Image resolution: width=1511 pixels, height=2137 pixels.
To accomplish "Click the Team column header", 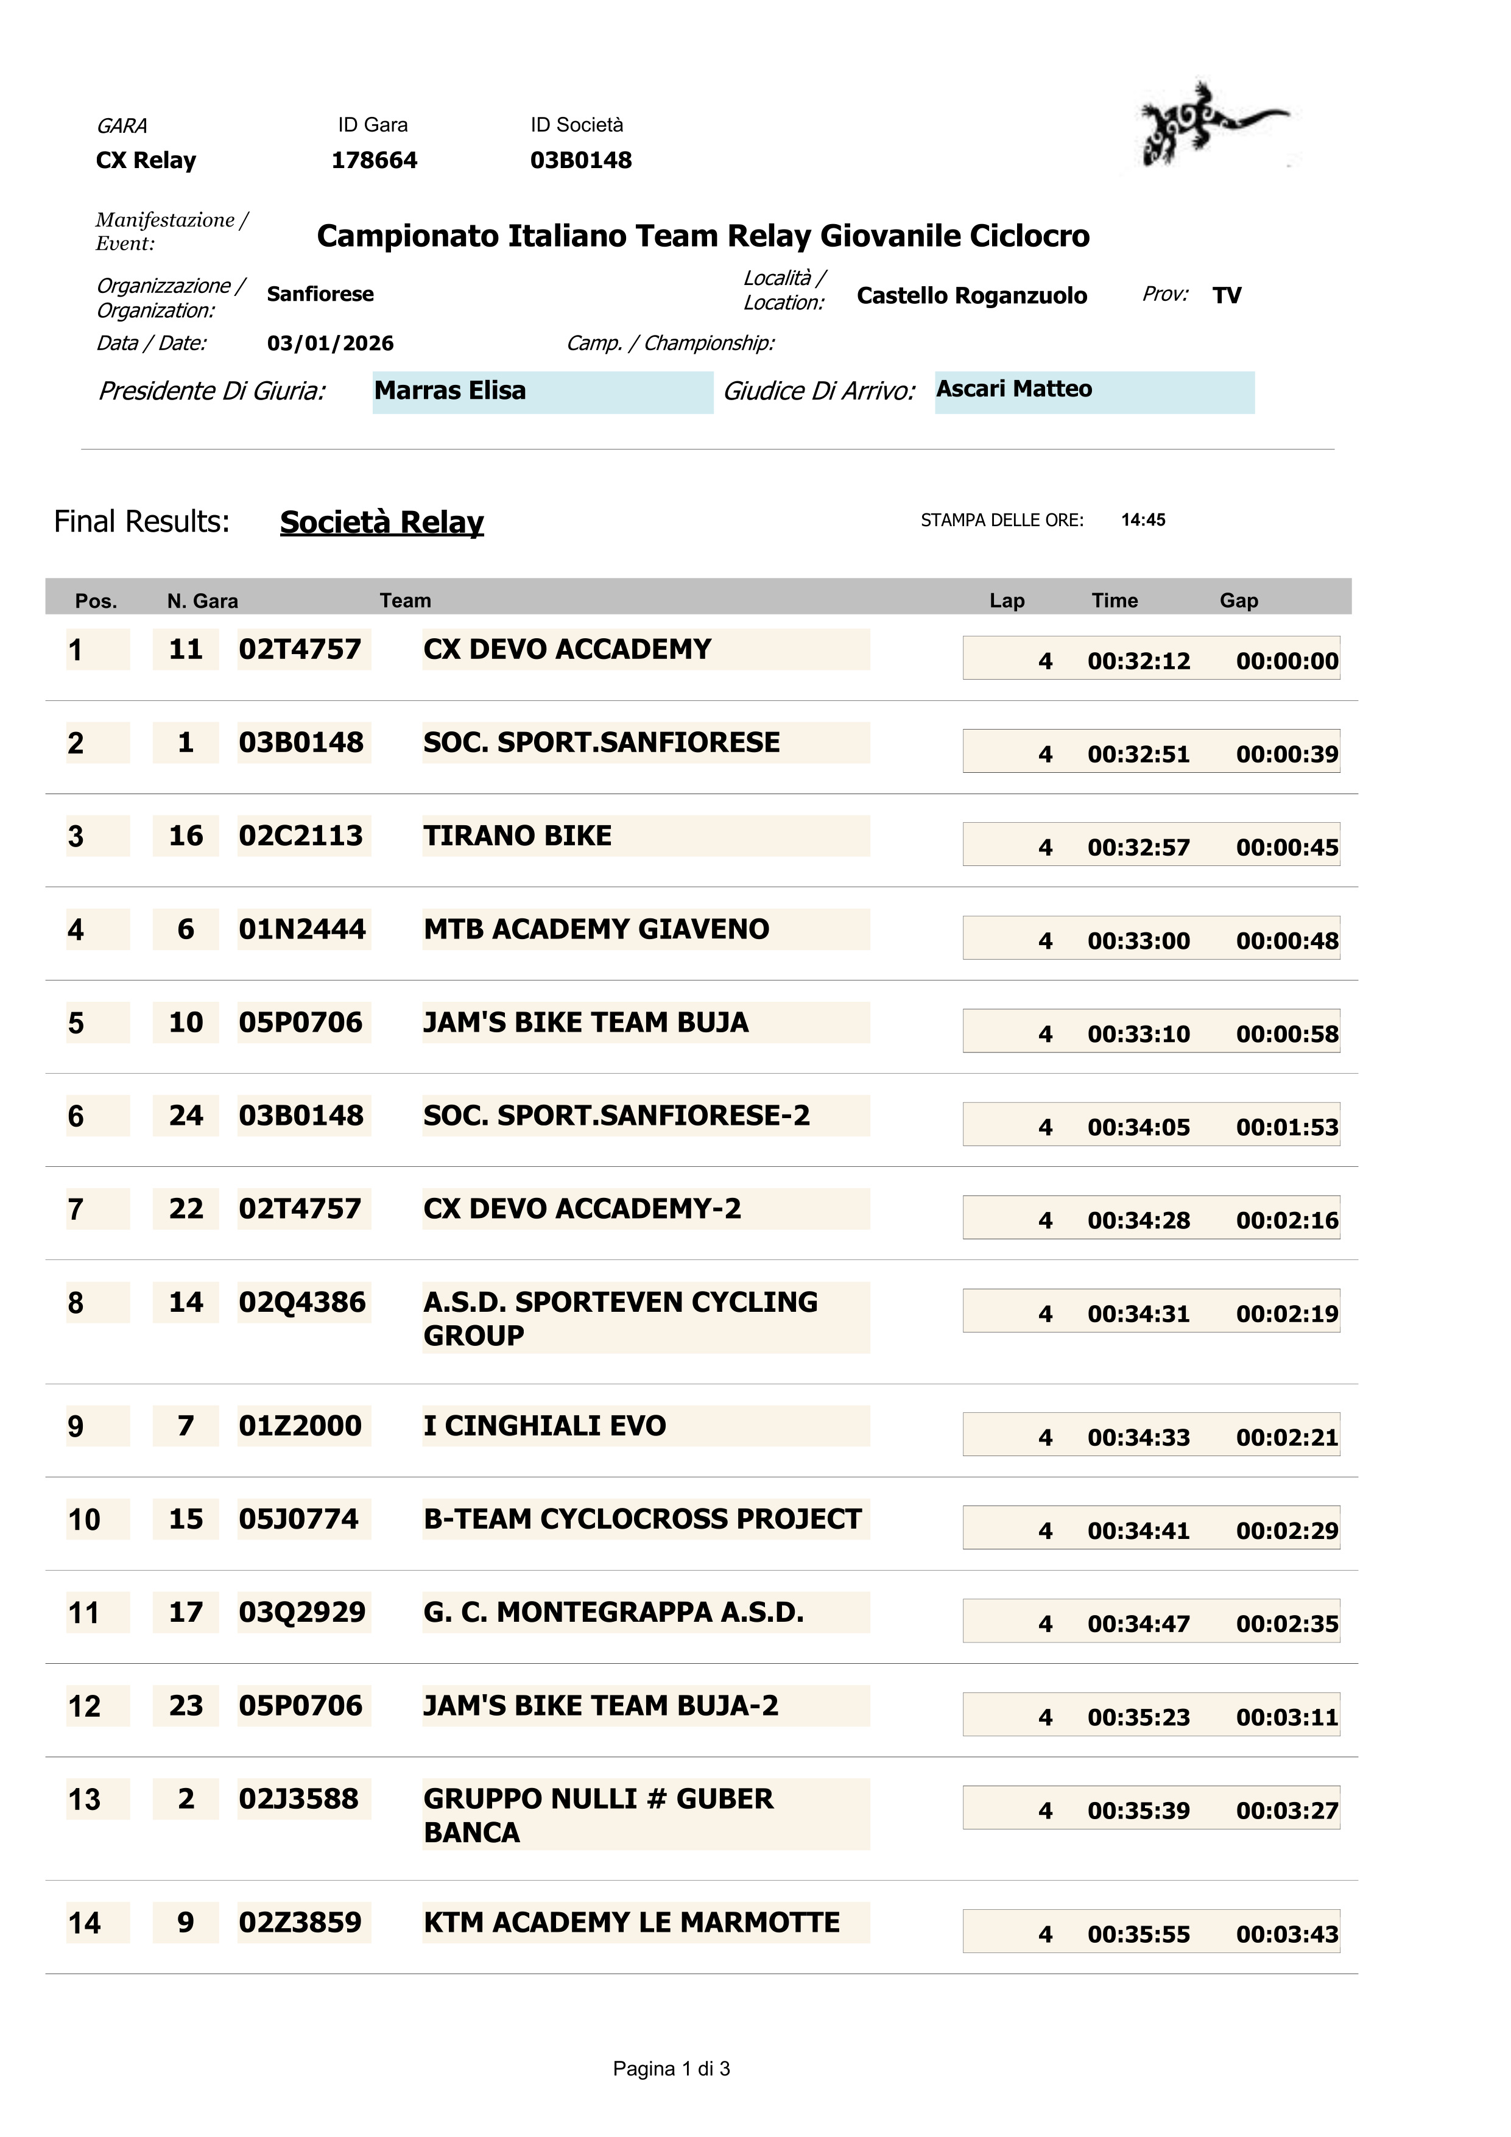I will [405, 600].
